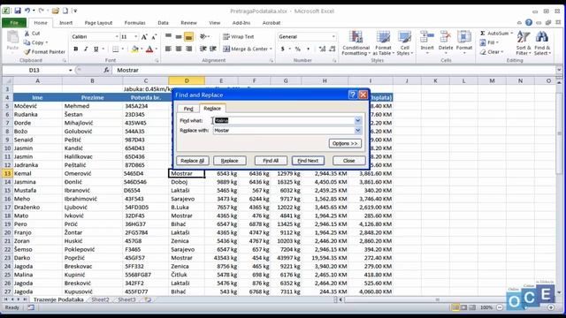Open the Find what history dropdown
Viewport: 566px width, 318px height.
tap(357, 120)
